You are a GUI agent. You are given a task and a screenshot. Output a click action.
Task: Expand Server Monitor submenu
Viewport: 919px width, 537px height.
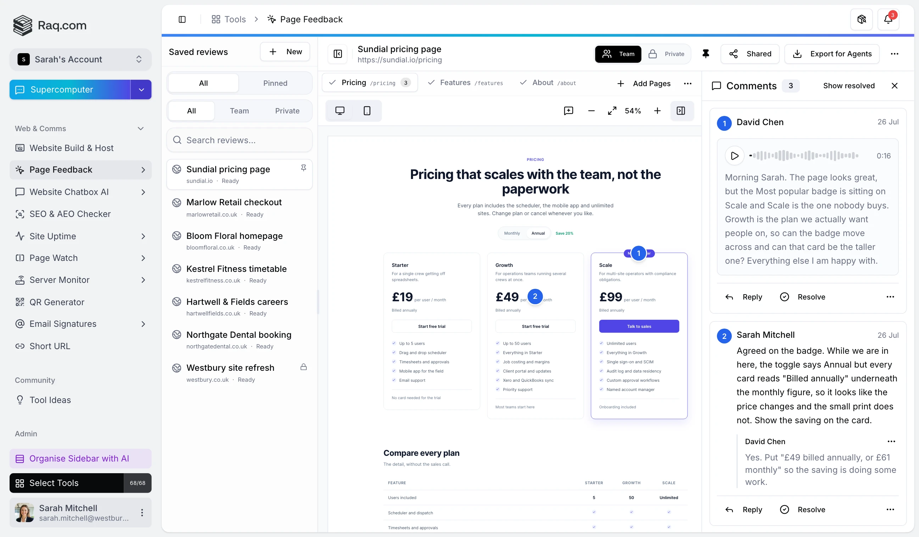(x=143, y=280)
